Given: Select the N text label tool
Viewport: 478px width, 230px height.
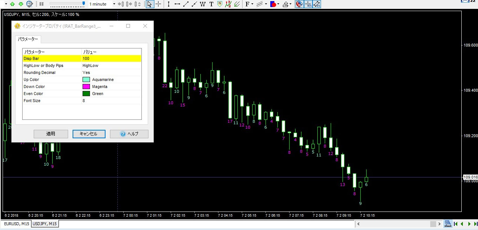Looking at the screenshot, I should (220, 4).
